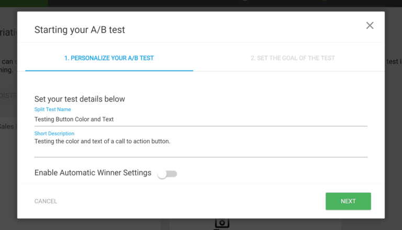Close the Starting your A/B test dialog
The image size is (402, 230).
(370, 26)
